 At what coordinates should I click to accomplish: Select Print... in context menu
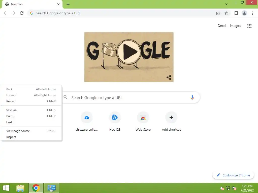31,116
